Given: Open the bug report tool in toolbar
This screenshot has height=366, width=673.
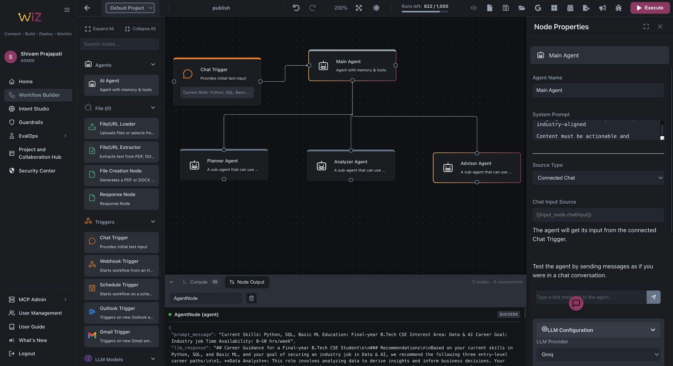Looking at the screenshot, I should pyautogui.click(x=618, y=8).
